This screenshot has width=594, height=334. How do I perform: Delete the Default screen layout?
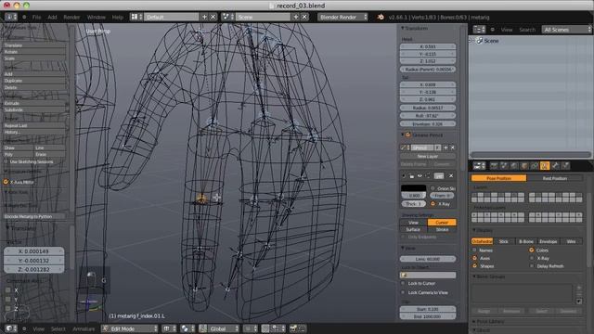point(213,17)
